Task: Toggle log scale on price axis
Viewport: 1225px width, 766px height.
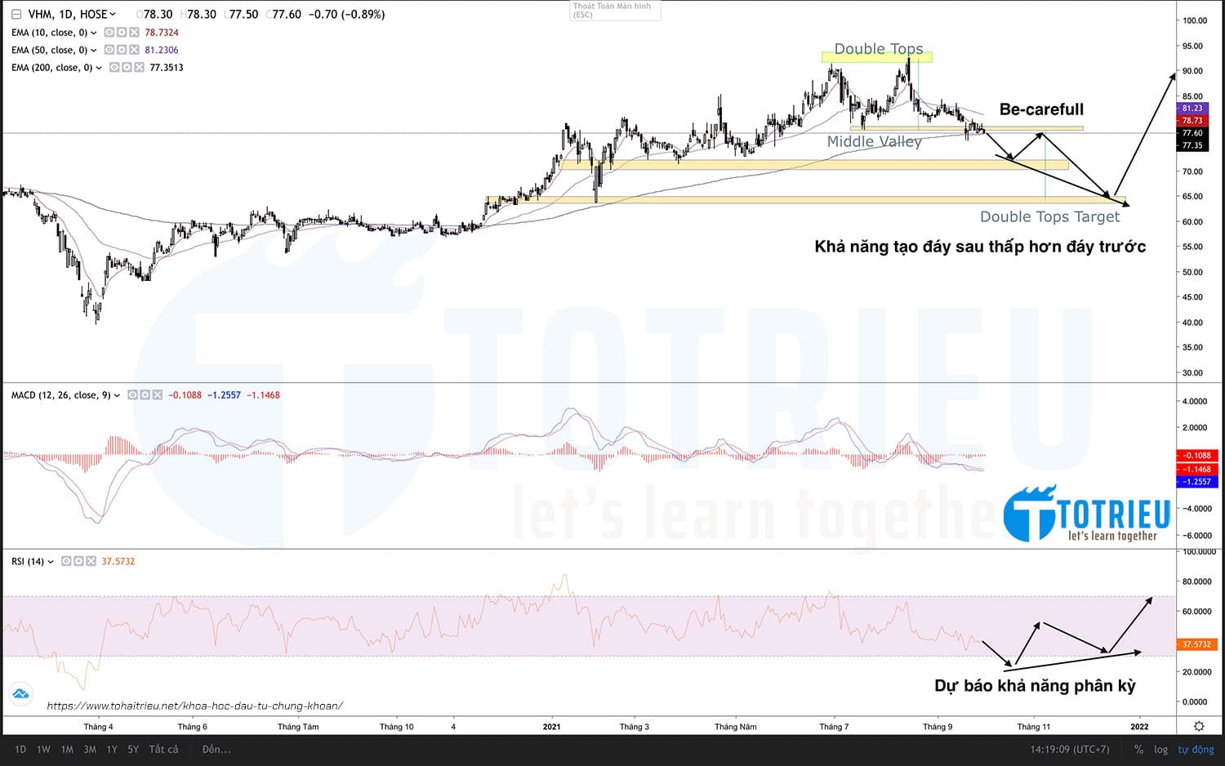Action: click(x=1160, y=749)
